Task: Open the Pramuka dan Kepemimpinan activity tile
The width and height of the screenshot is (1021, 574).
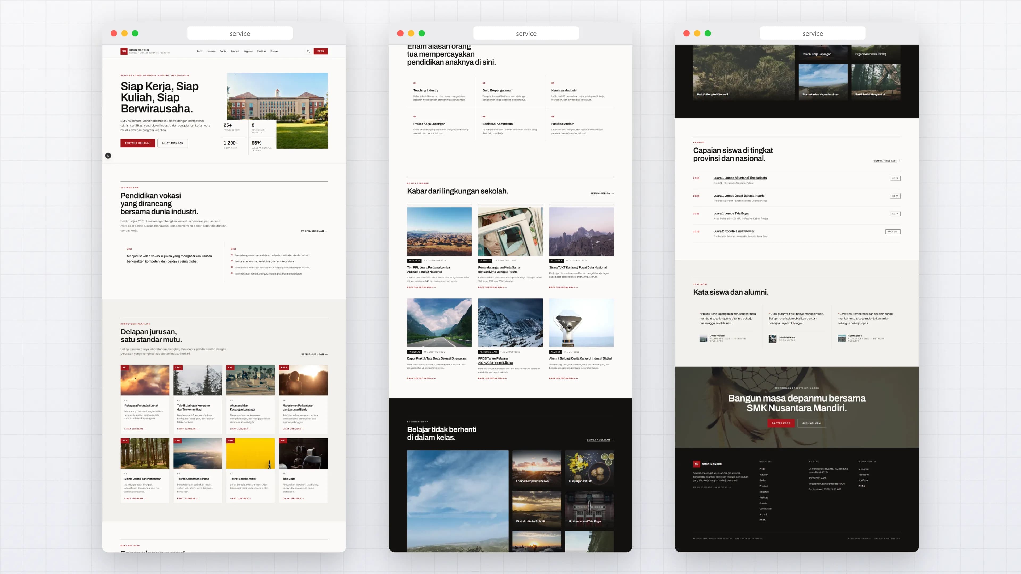Action: [823, 82]
